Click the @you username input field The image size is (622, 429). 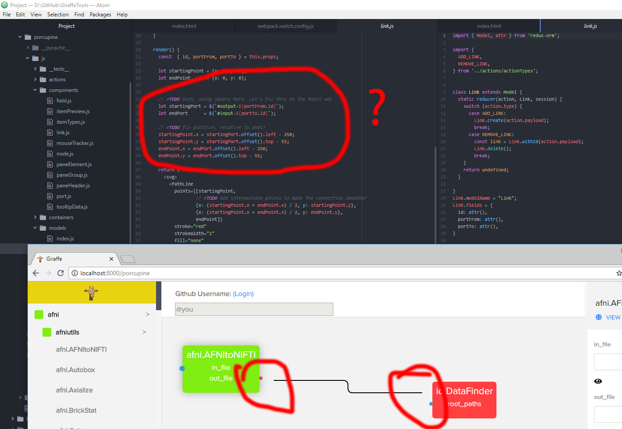(x=254, y=309)
